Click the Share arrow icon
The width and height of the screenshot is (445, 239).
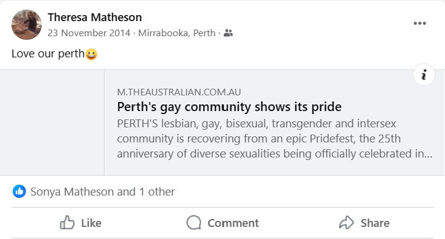click(x=346, y=223)
